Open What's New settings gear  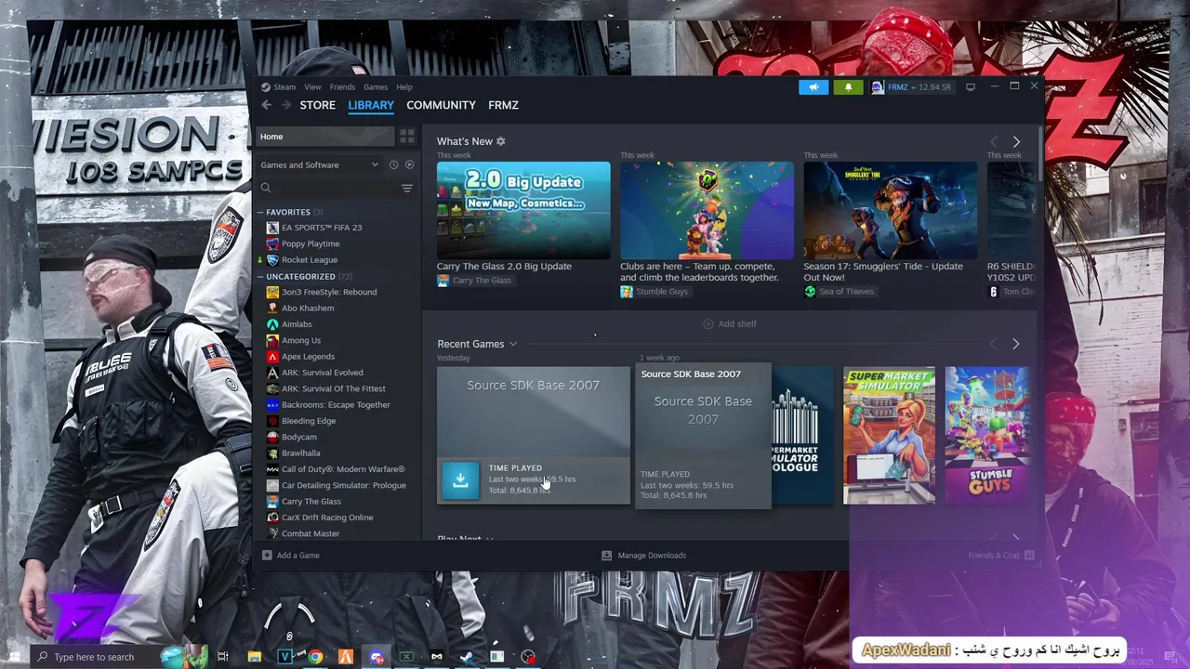tap(500, 141)
